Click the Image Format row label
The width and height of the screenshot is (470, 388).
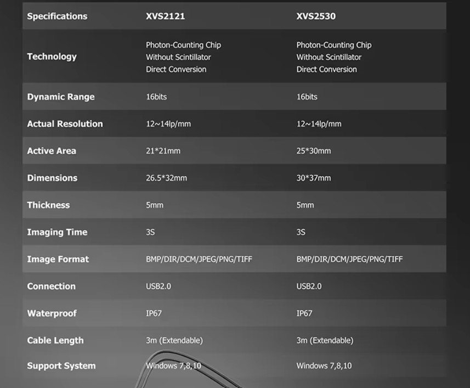[x=58, y=259]
